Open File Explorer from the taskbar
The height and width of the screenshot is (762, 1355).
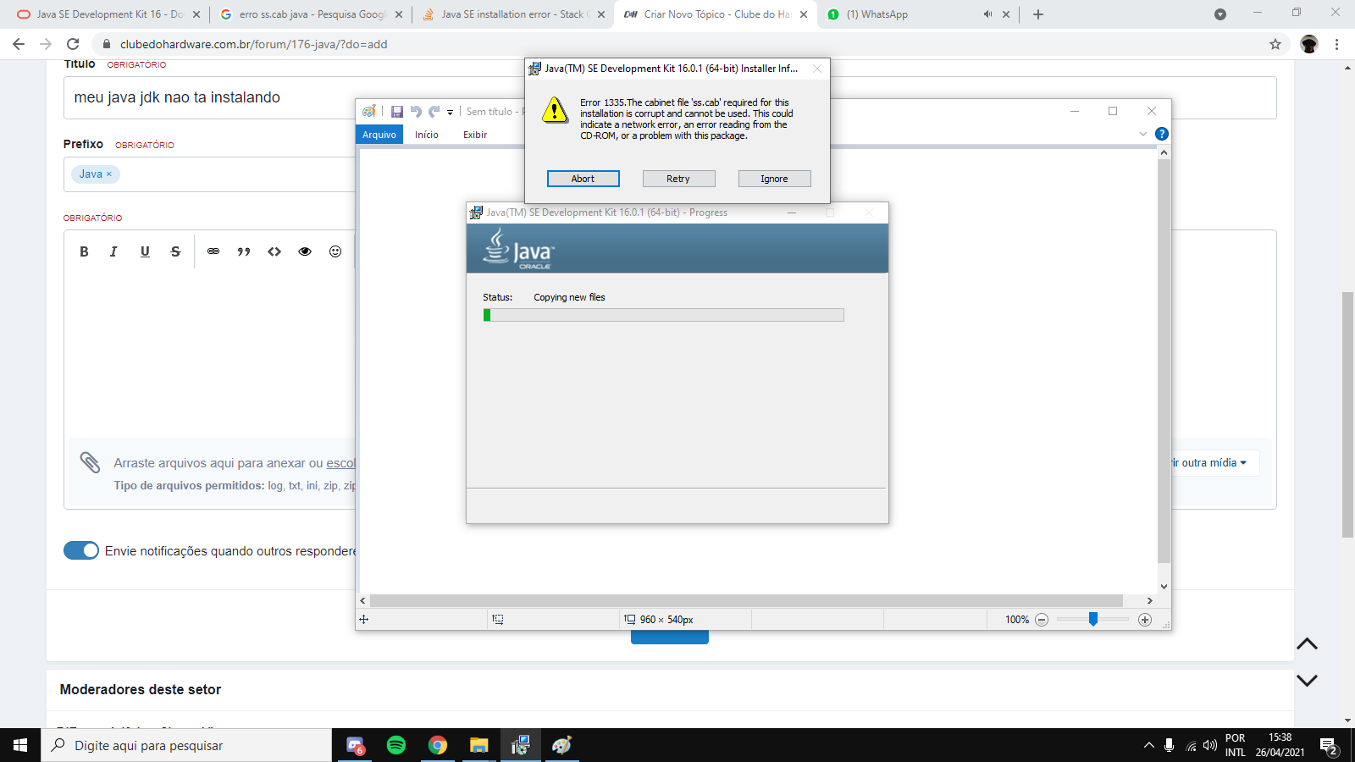point(479,745)
